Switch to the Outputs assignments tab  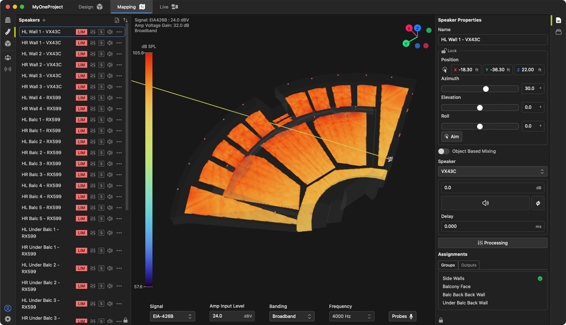468,265
